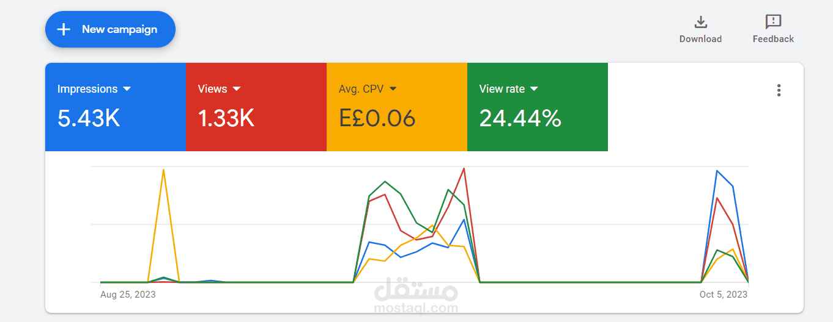Click the Aug 25, 2023 axis date
The height and width of the screenshot is (322, 833).
click(x=128, y=295)
